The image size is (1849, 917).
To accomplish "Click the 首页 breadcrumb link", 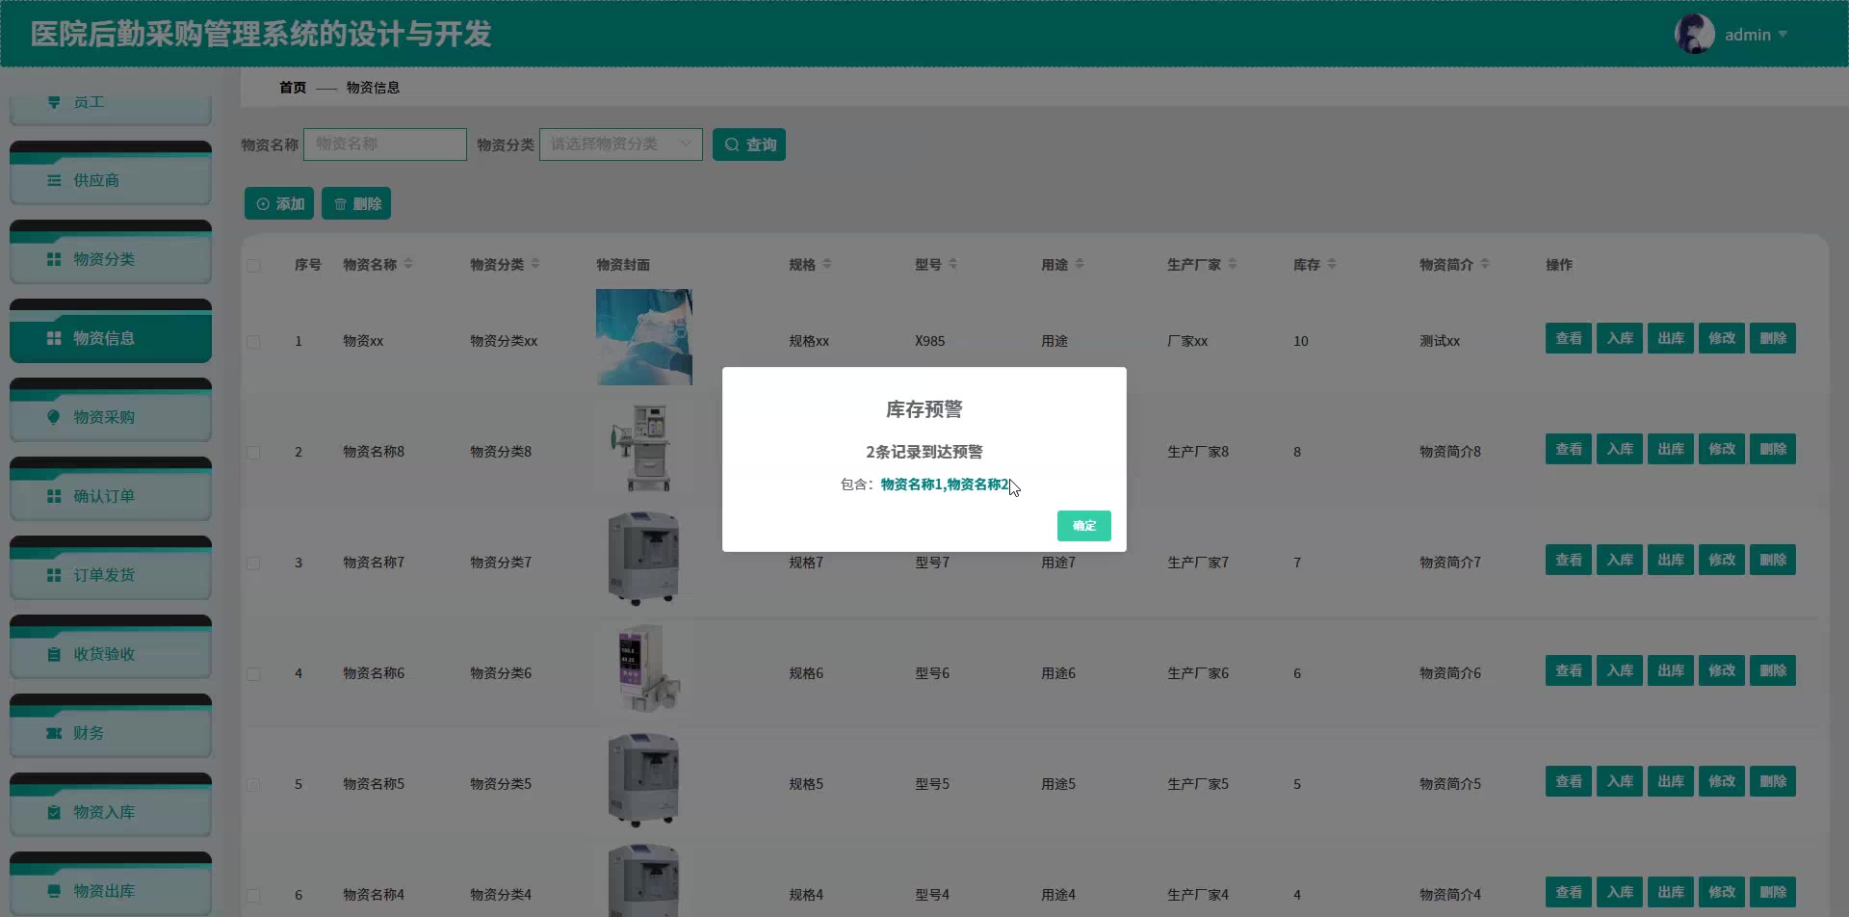I will pyautogui.click(x=293, y=88).
